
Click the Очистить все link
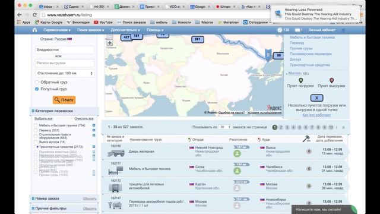tap(84, 118)
